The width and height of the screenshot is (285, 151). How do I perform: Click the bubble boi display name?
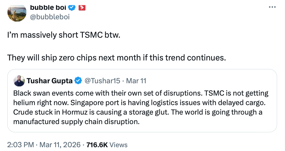48,7
